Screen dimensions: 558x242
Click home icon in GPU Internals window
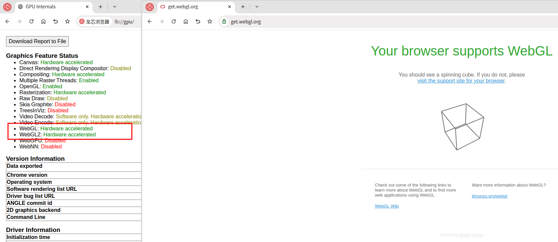click(x=43, y=21)
